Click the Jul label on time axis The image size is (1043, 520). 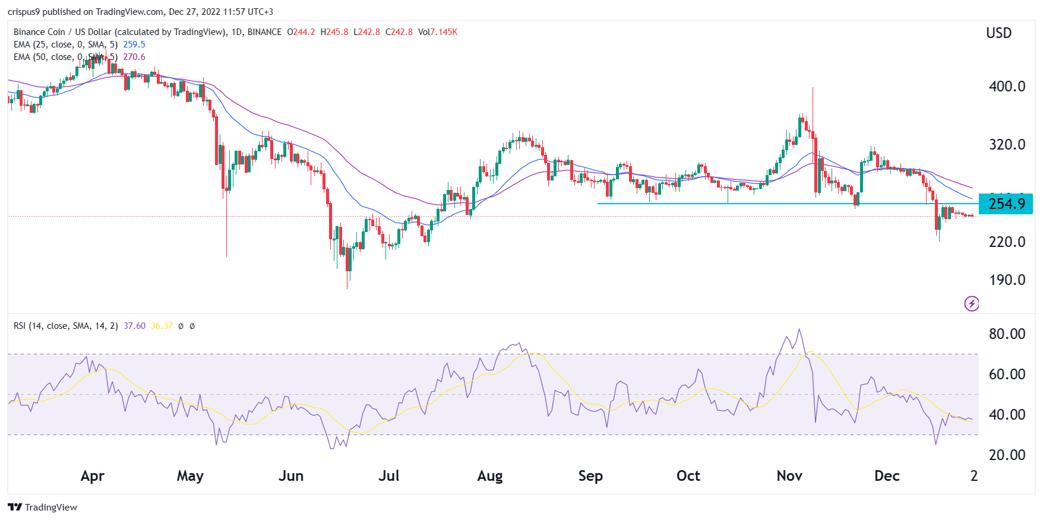(389, 476)
